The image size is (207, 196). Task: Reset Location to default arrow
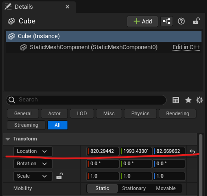[x=192, y=151]
